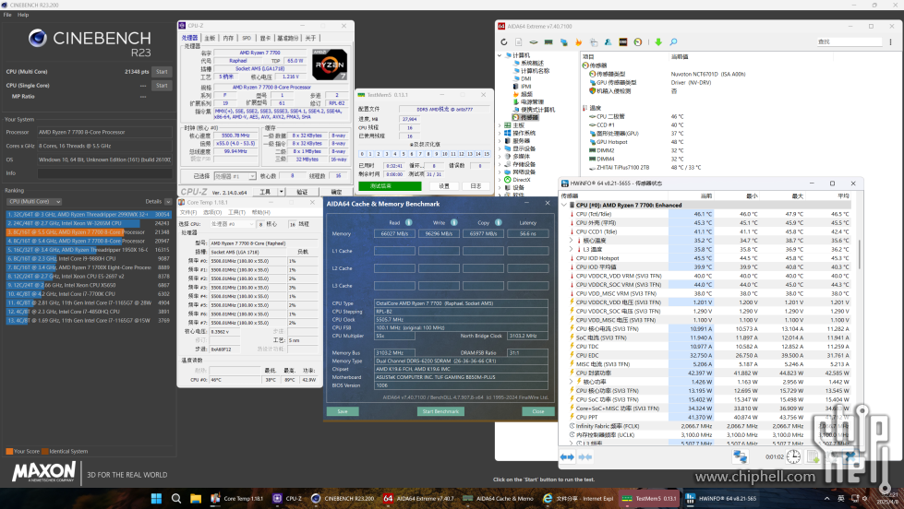Screen dimensions: 904x509
Task: Open the CPU selection dropdown in Core Temp
Action: pyautogui.click(x=233, y=224)
